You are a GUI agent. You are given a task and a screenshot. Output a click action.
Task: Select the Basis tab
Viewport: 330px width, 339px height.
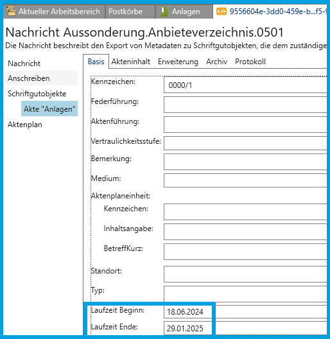tap(96, 62)
